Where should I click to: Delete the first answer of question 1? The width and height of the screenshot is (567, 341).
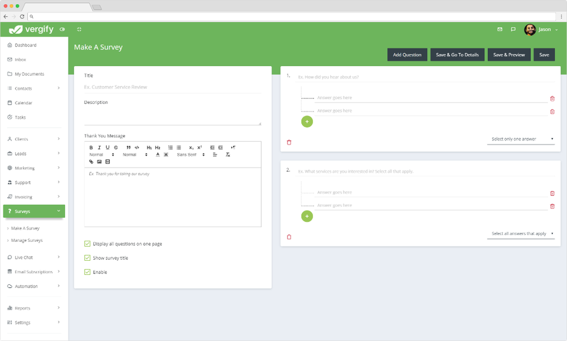(552, 99)
